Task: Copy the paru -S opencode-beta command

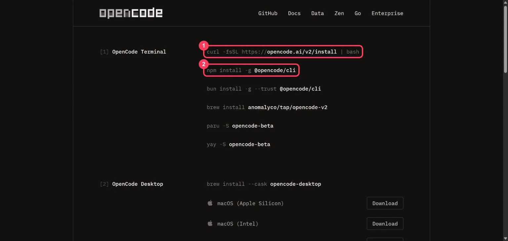Action: click(240, 126)
